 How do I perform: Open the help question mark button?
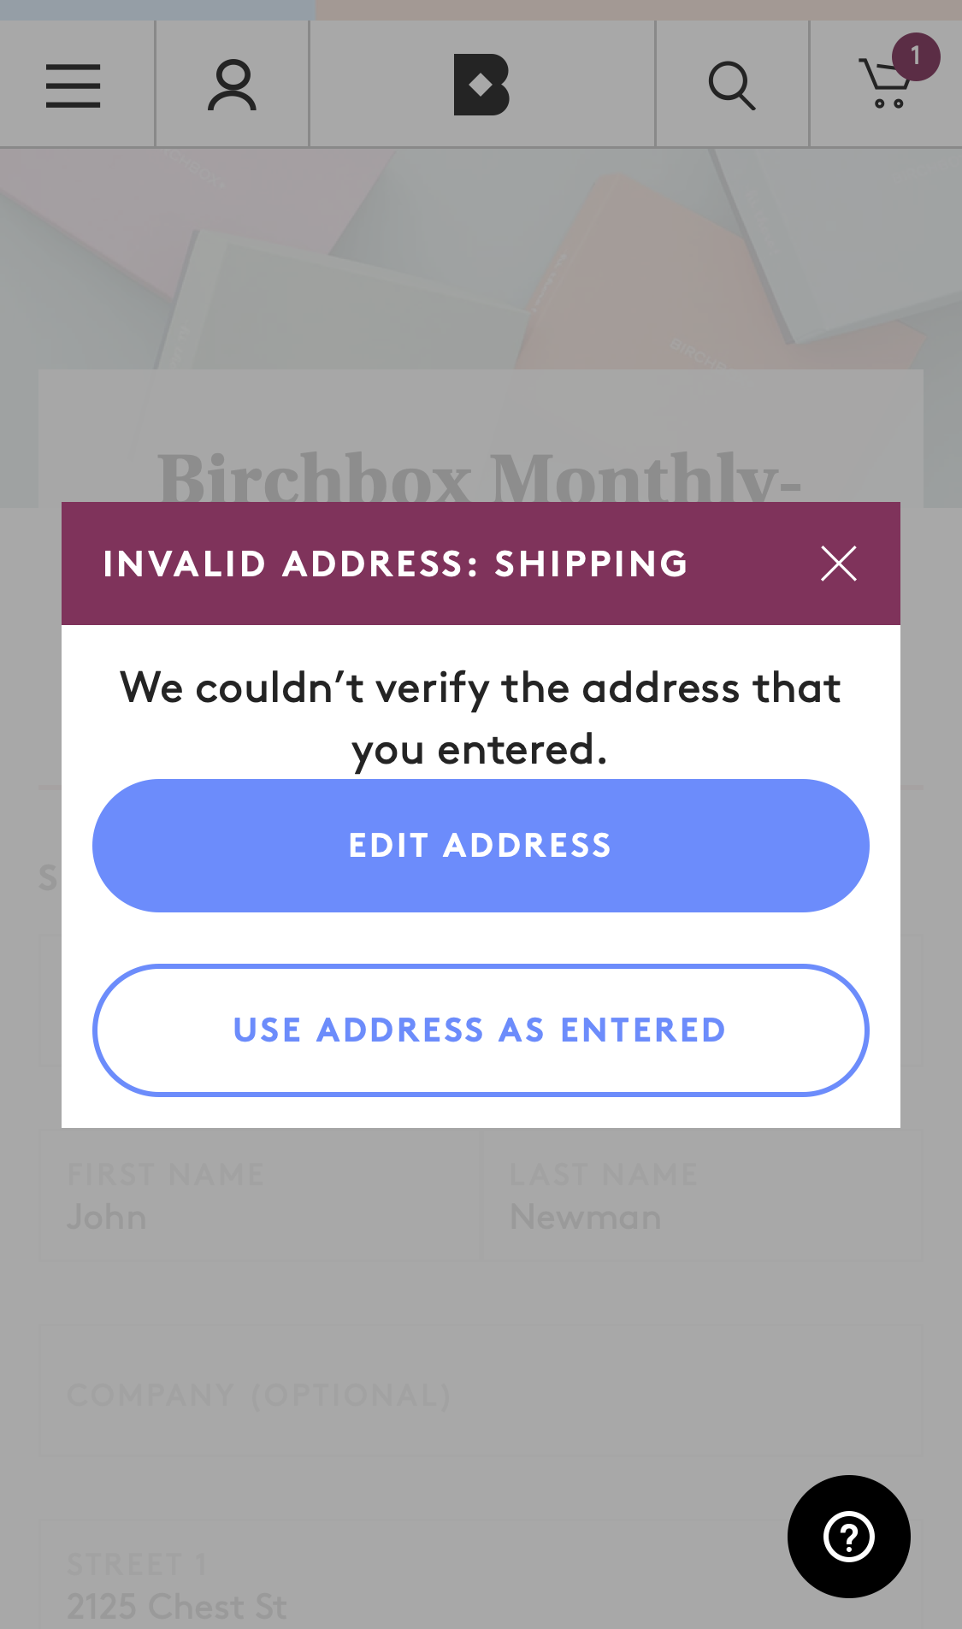pyautogui.click(x=847, y=1537)
